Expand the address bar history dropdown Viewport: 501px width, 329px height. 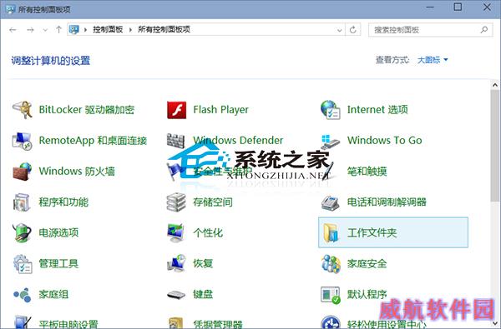coord(339,30)
